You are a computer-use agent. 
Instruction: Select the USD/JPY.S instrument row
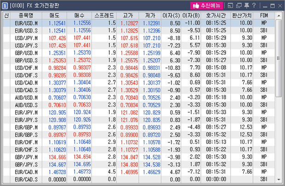139,45
